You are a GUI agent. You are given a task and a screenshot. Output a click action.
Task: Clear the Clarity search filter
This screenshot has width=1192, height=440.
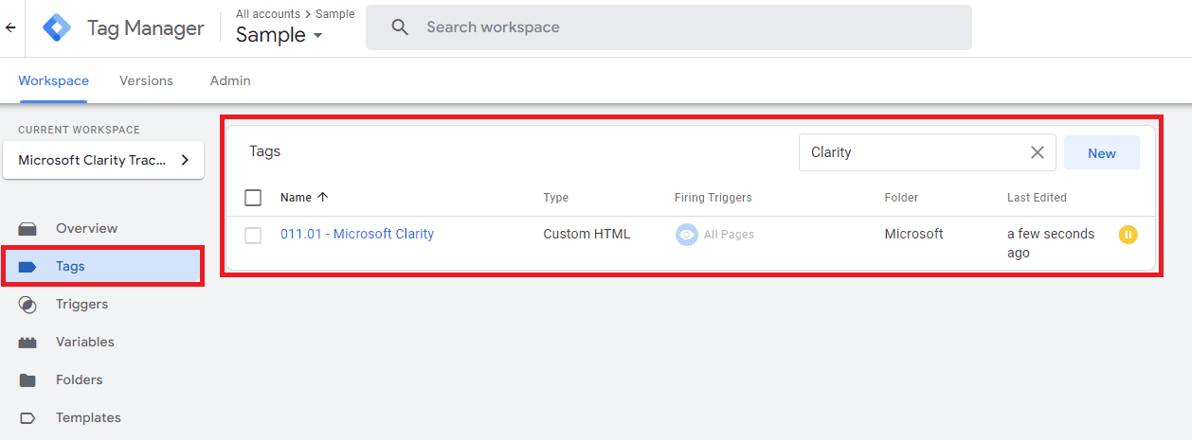[1038, 152]
